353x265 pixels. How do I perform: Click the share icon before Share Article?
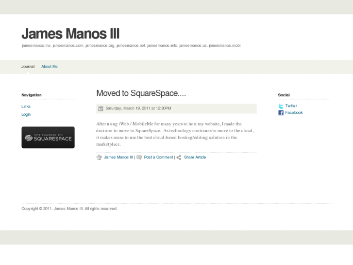[179, 158]
